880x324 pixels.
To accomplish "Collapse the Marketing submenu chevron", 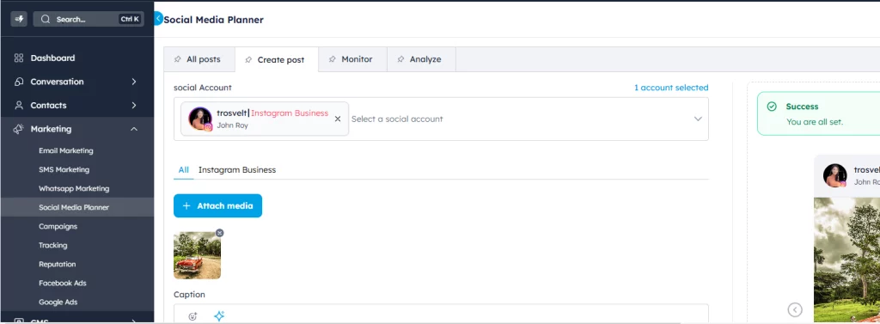I will 133,129.
